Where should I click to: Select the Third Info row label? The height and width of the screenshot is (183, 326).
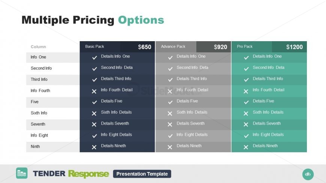tap(39, 79)
